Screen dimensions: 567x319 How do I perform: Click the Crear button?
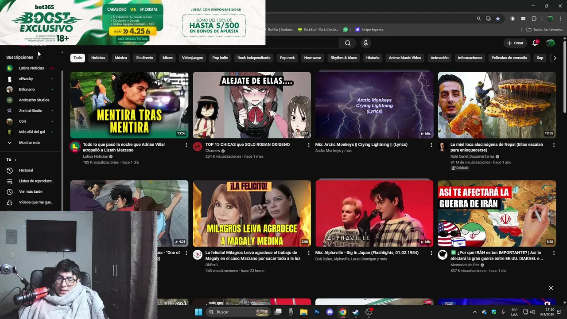(515, 43)
